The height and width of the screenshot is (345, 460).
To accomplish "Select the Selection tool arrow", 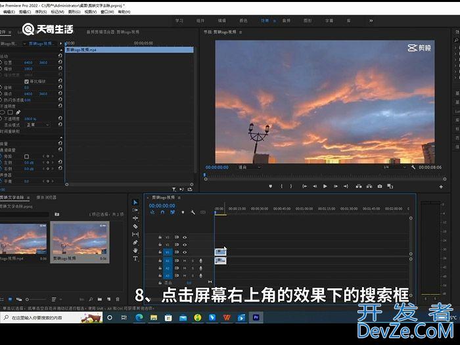I will tap(135, 202).
